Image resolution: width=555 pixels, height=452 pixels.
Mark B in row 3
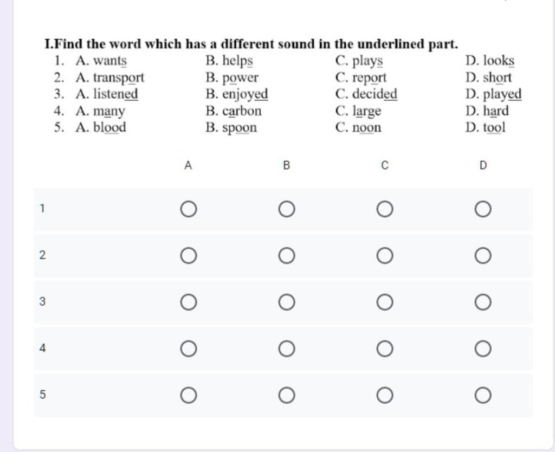286,302
